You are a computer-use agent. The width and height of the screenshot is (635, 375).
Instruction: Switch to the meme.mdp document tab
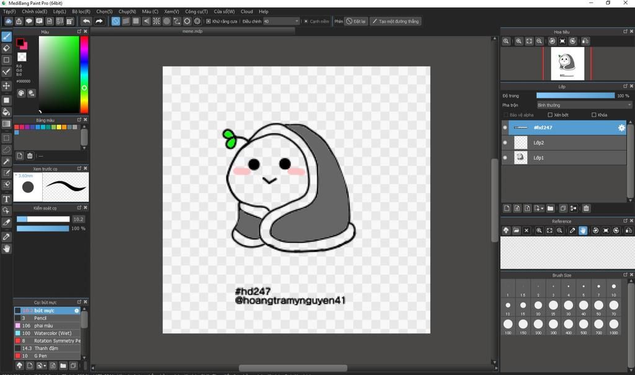pyautogui.click(x=192, y=31)
